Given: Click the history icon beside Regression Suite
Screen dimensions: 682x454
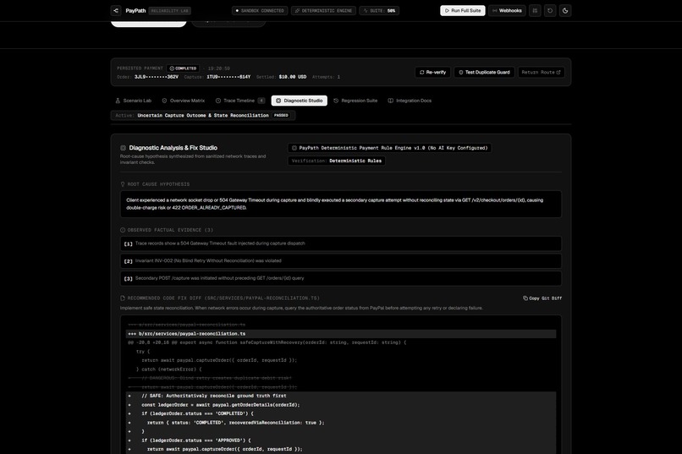Looking at the screenshot, I should [x=336, y=101].
